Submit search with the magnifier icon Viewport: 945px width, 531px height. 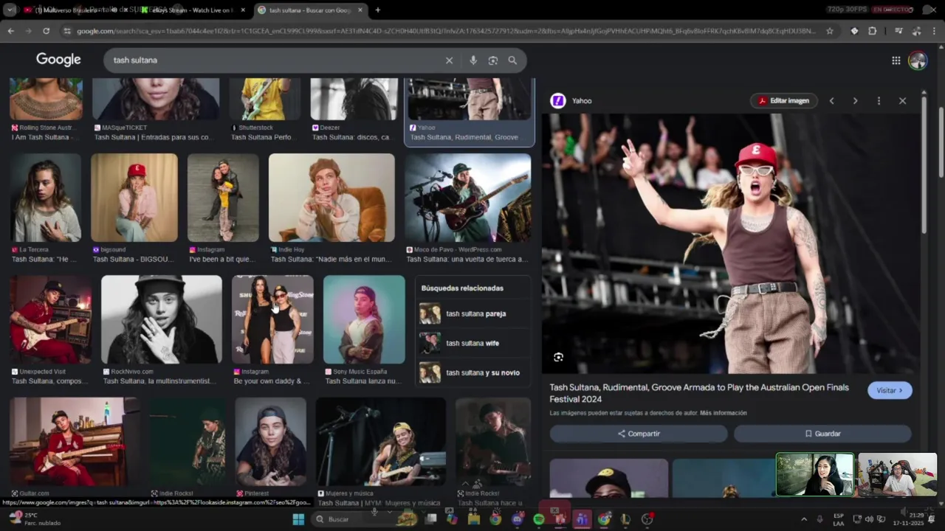click(x=512, y=60)
